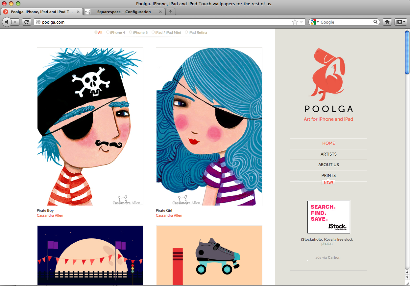Click the ads via Carbon link
This screenshot has width=410, height=286.
click(x=328, y=257)
